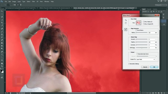Toggle Quick Mask mode
This screenshot has width=168, height=94.
pos(2,74)
